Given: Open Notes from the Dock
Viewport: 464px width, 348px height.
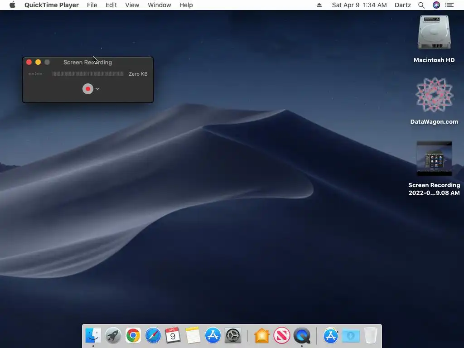Looking at the screenshot, I should [x=193, y=336].
